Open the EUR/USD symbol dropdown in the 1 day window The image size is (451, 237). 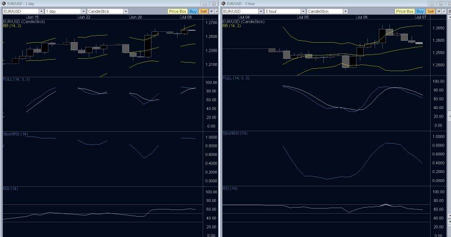tap(41, 11)
